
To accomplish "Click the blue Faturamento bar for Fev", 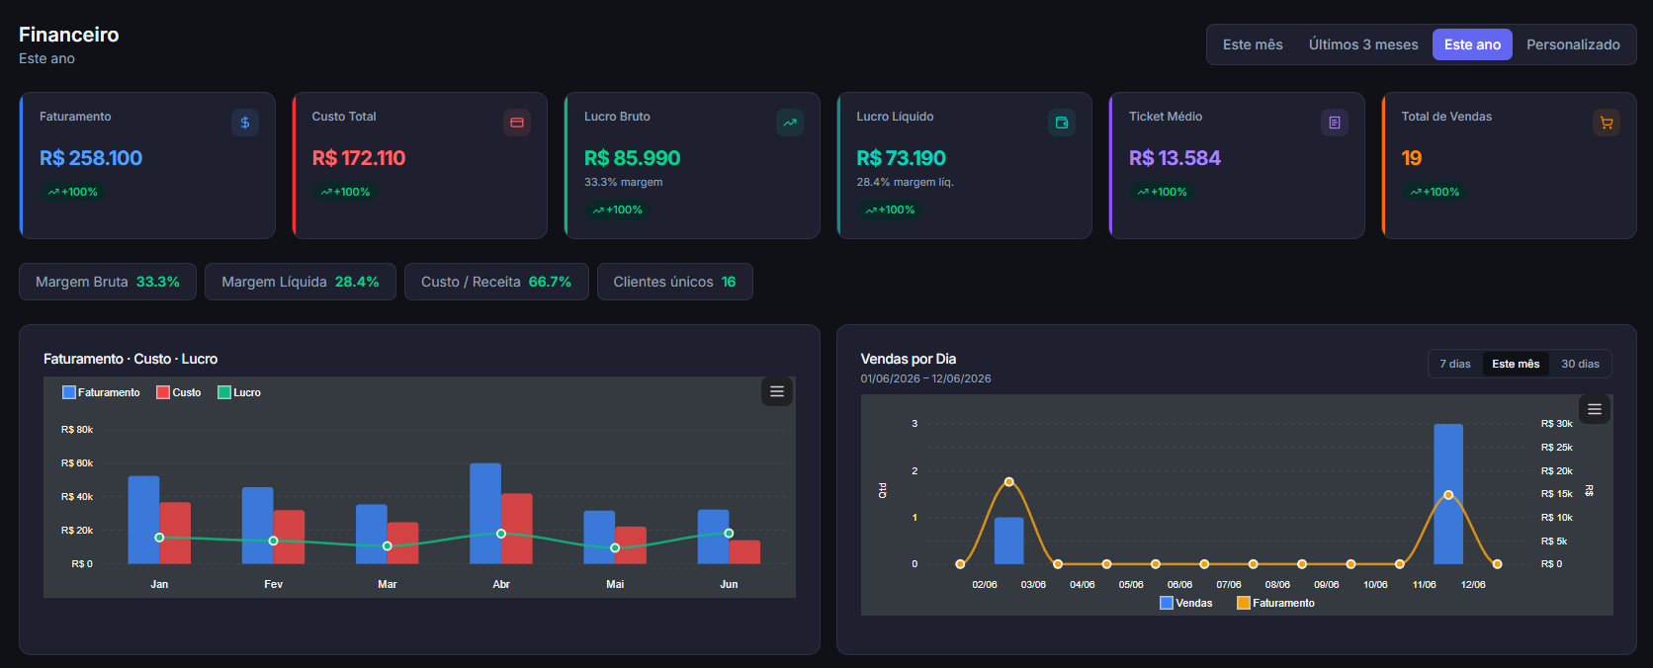I will click(257, 526).
